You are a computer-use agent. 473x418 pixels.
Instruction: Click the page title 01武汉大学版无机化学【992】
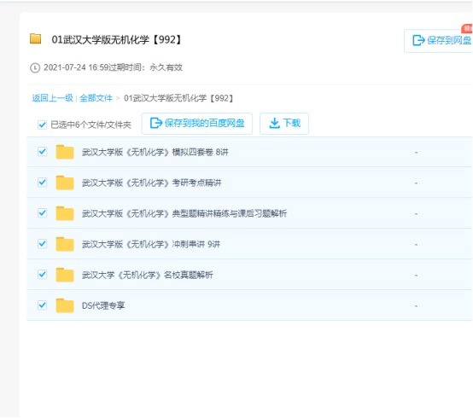click(x=117, y=39)
